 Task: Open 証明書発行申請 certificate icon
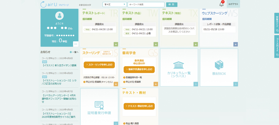pyautogui.click(x=99, y=105)
